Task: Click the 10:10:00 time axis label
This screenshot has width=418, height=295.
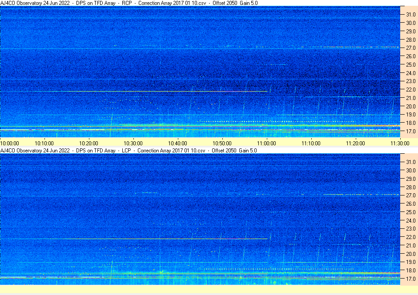Action: [44, 144]
